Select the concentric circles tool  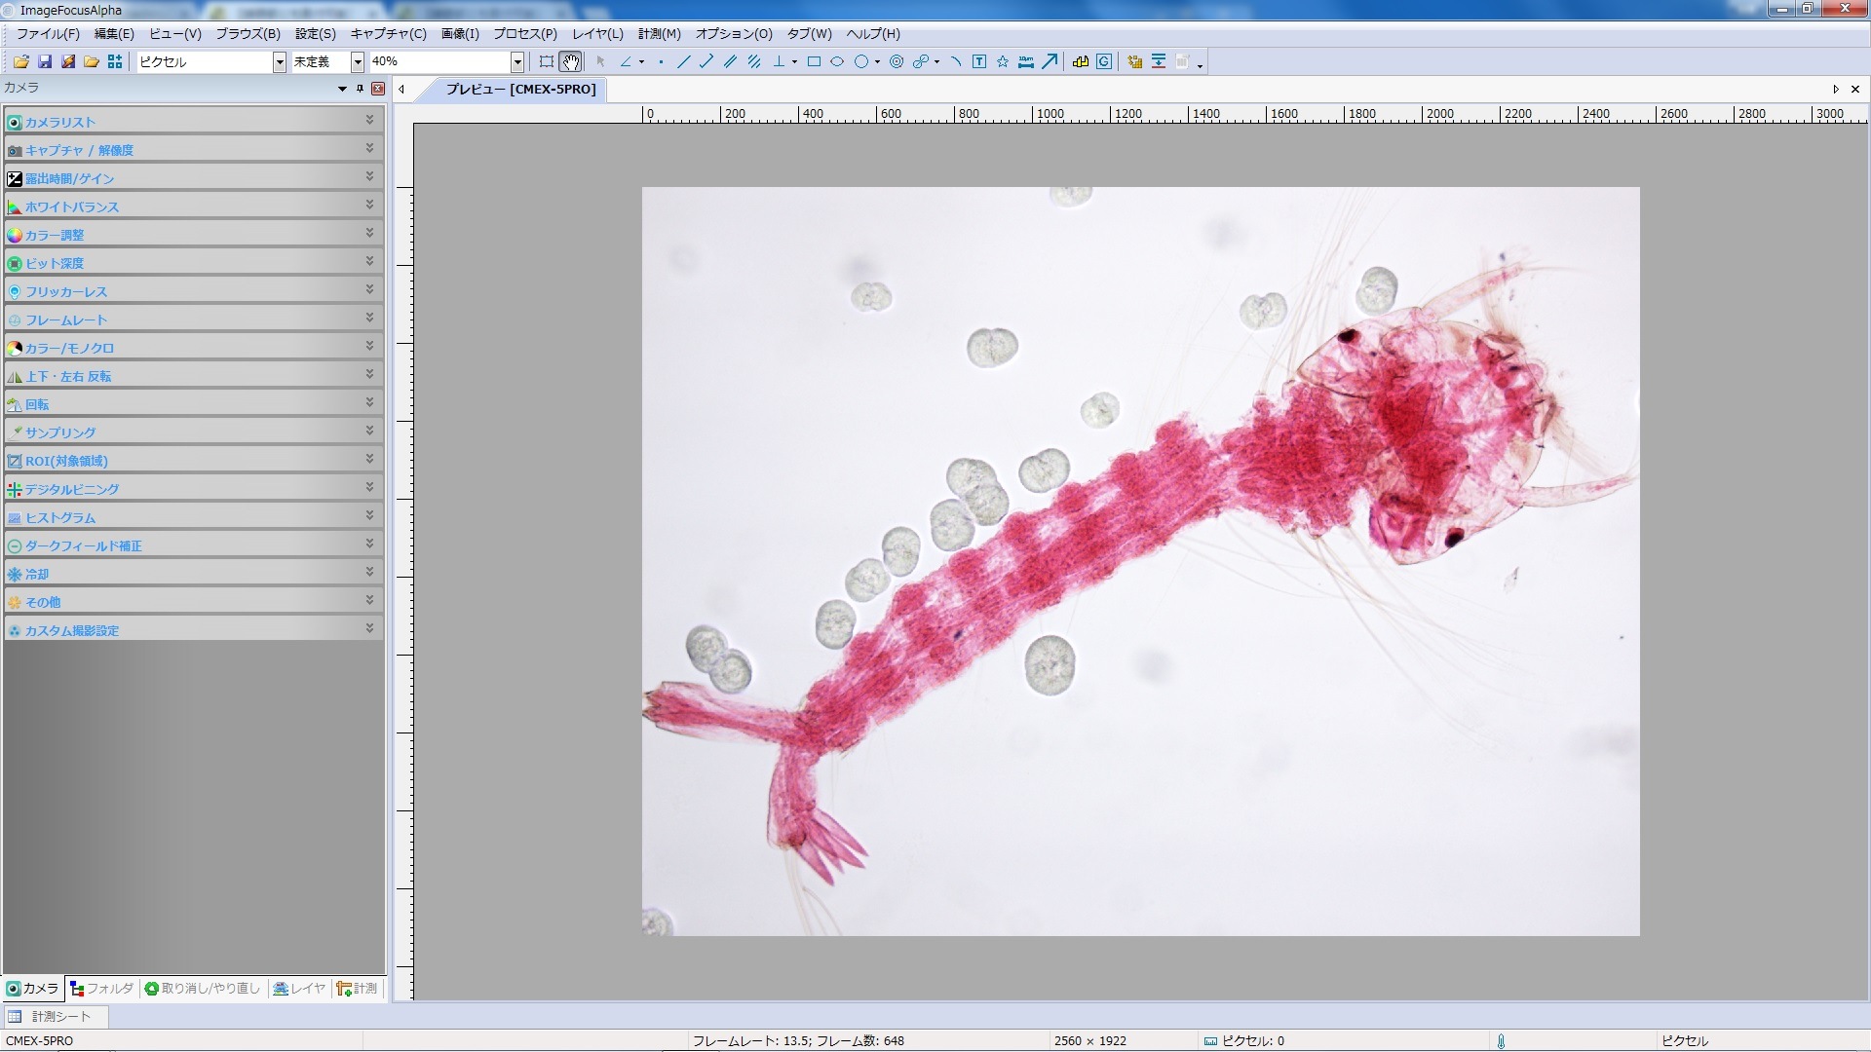[x=897, y=61]
